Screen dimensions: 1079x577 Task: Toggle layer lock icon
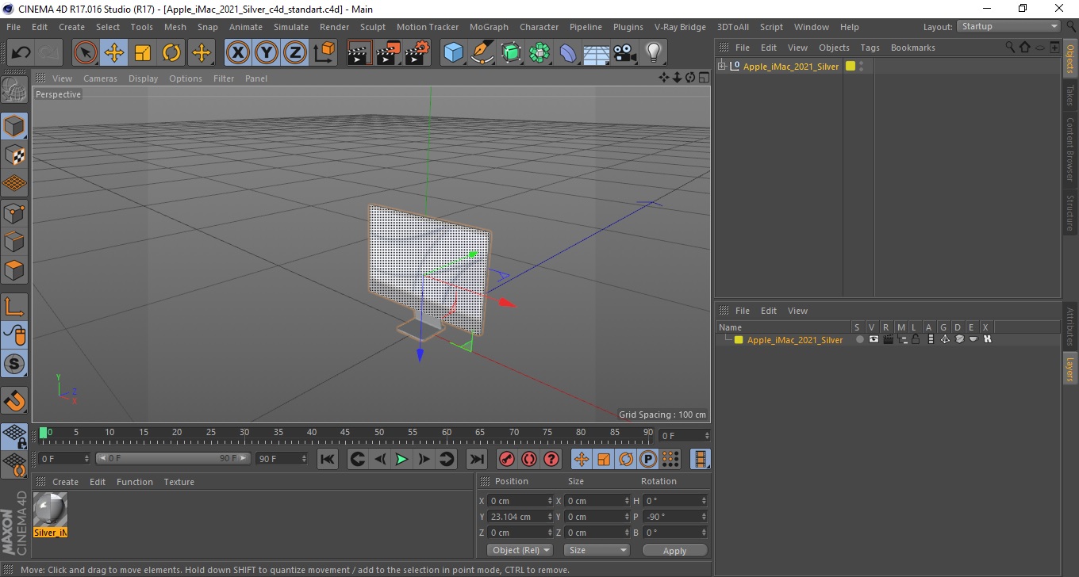pyautogui.click(x=915, y=339)
